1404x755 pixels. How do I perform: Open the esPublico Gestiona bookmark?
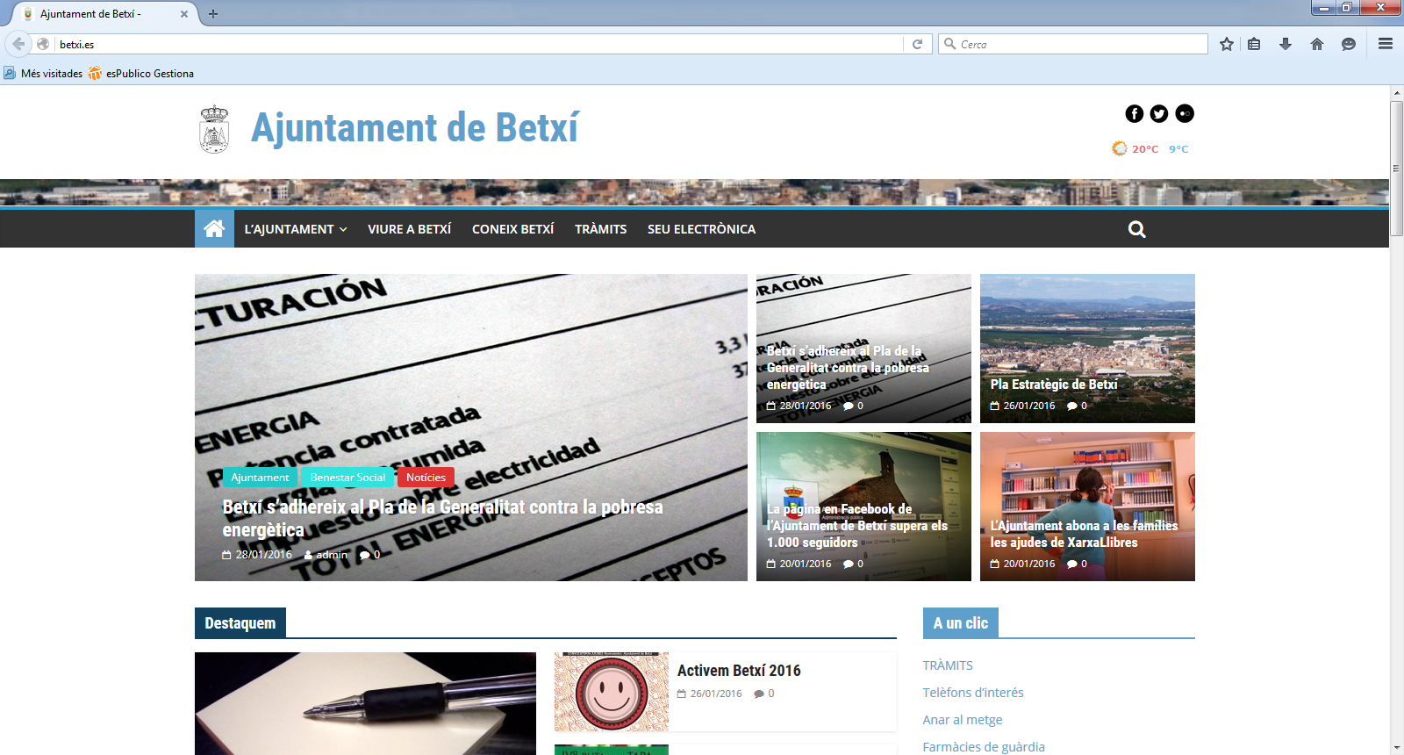pos(140,74)
